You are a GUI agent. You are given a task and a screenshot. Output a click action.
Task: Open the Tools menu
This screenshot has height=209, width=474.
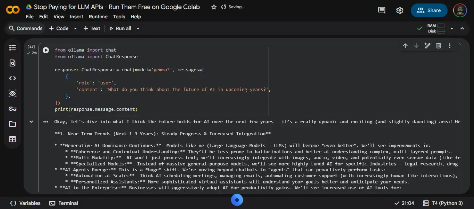tap(119, 17)
